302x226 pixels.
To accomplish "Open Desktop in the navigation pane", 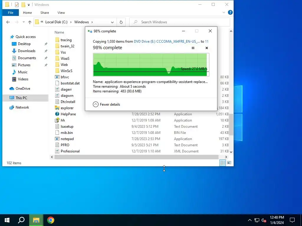I will [24, 44].
